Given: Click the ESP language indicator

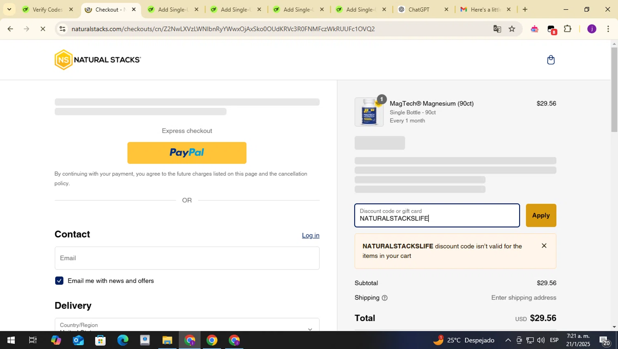Looking at the screenshot, I should point(554,340).
